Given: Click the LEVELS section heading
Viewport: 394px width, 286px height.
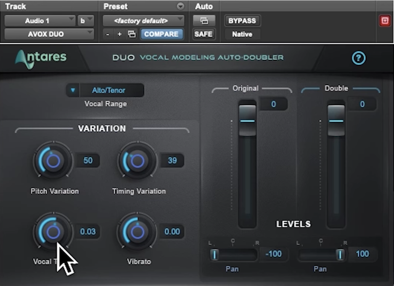Looking at the screenshot, I should (294, 224).
